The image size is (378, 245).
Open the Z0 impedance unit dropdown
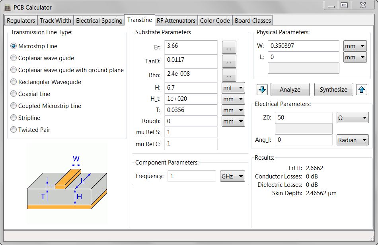click(x=352, y=117)
